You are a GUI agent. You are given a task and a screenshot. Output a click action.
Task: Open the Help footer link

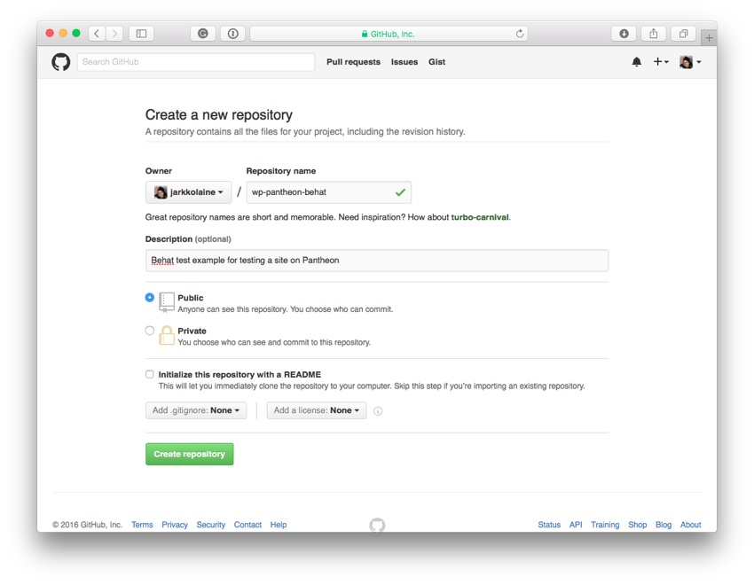[x=279, y=525]
